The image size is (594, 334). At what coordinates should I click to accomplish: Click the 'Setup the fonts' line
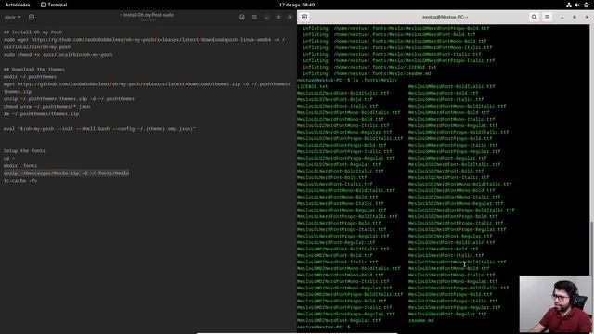[24, 151]
